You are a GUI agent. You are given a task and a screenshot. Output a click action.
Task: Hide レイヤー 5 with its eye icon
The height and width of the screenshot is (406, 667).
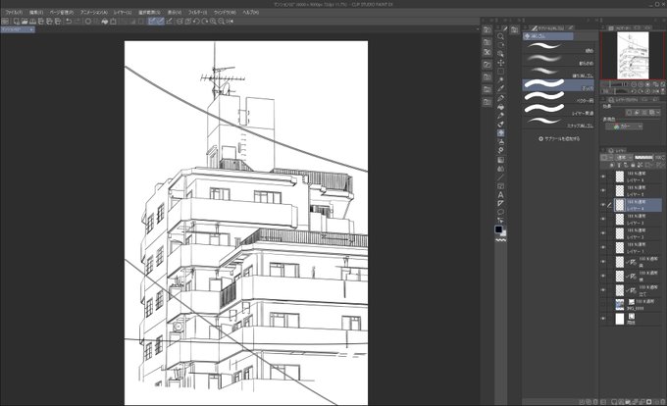pyautogui.click(x=603, y=191)
